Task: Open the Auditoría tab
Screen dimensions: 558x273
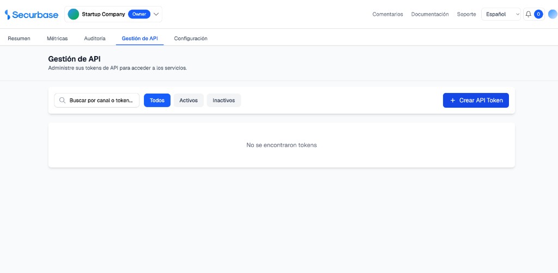Action: [95, 39]
